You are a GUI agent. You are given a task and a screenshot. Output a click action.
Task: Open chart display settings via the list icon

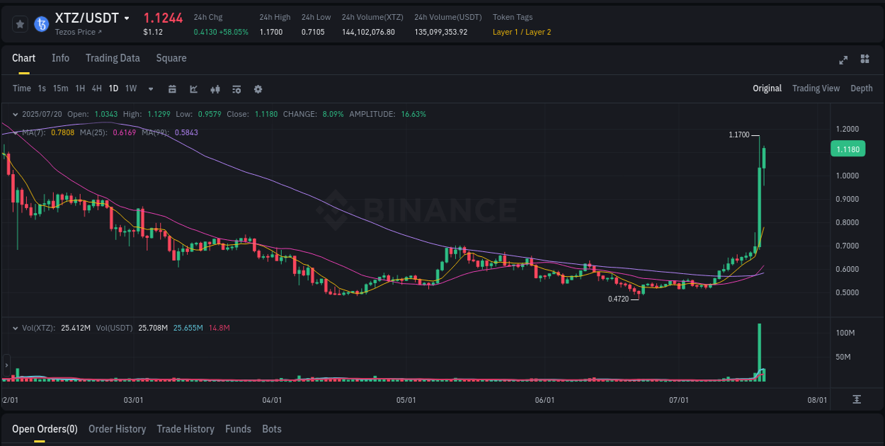click(x=236, y=88)
